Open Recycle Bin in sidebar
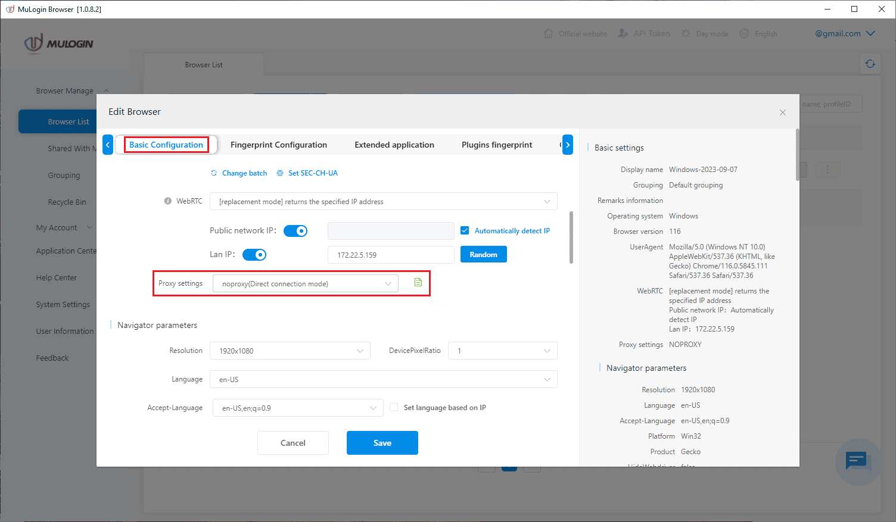 coord(67,202)
